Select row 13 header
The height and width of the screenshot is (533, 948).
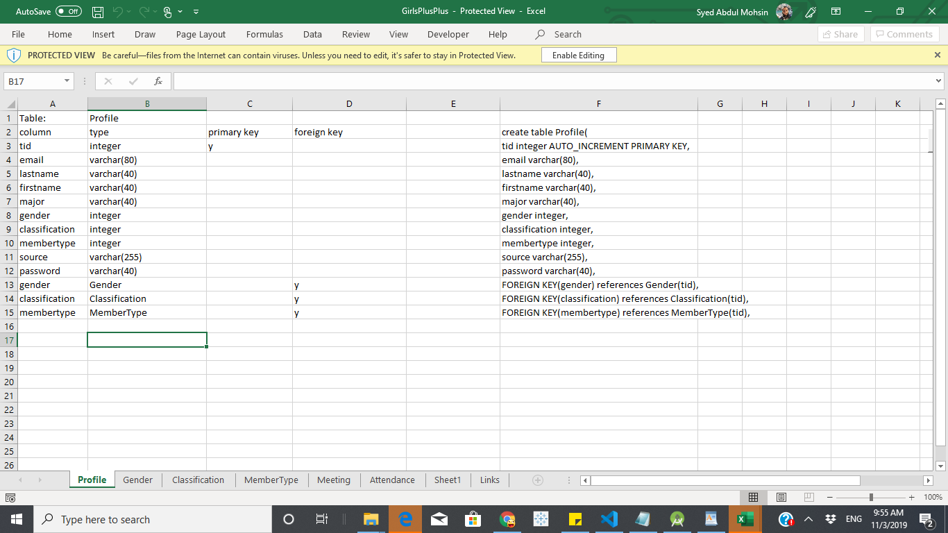click(9, 285)
